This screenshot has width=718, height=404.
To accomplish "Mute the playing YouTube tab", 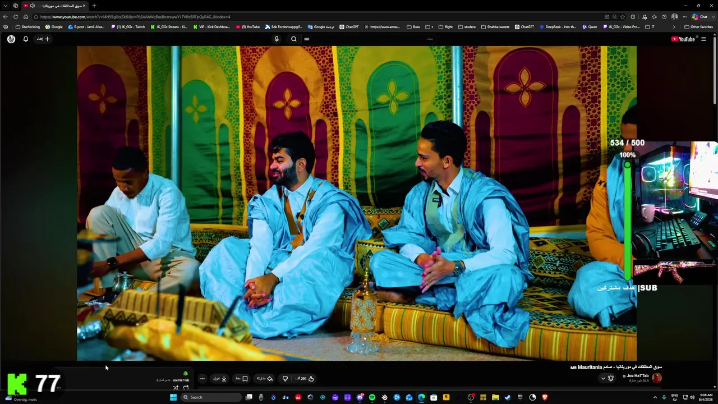I will 32,6.
